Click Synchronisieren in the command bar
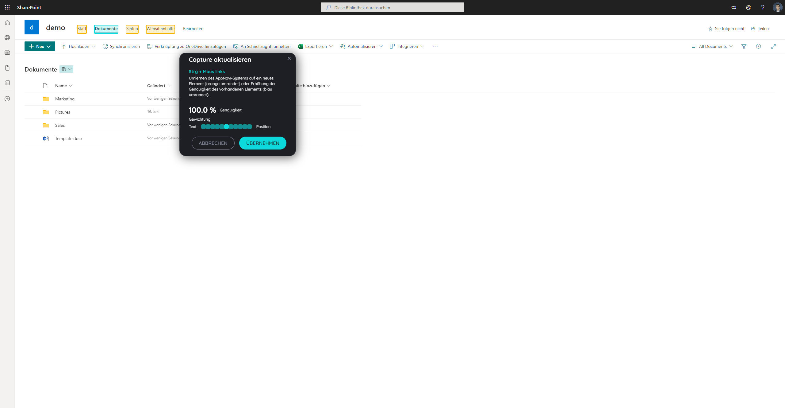 tap(121, 46)
